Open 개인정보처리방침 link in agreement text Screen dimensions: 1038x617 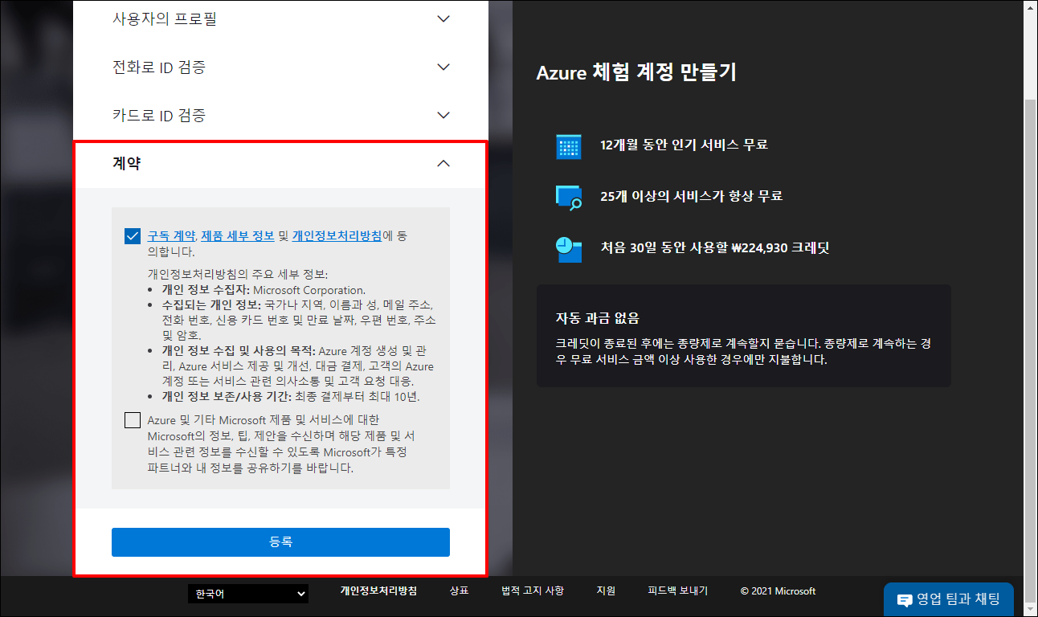tap(337, 236)
